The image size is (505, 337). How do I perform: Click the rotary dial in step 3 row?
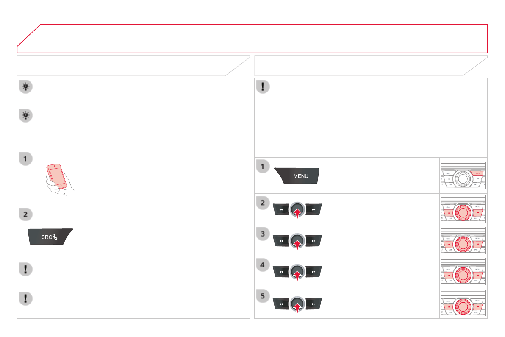click(x=297, y=241)
